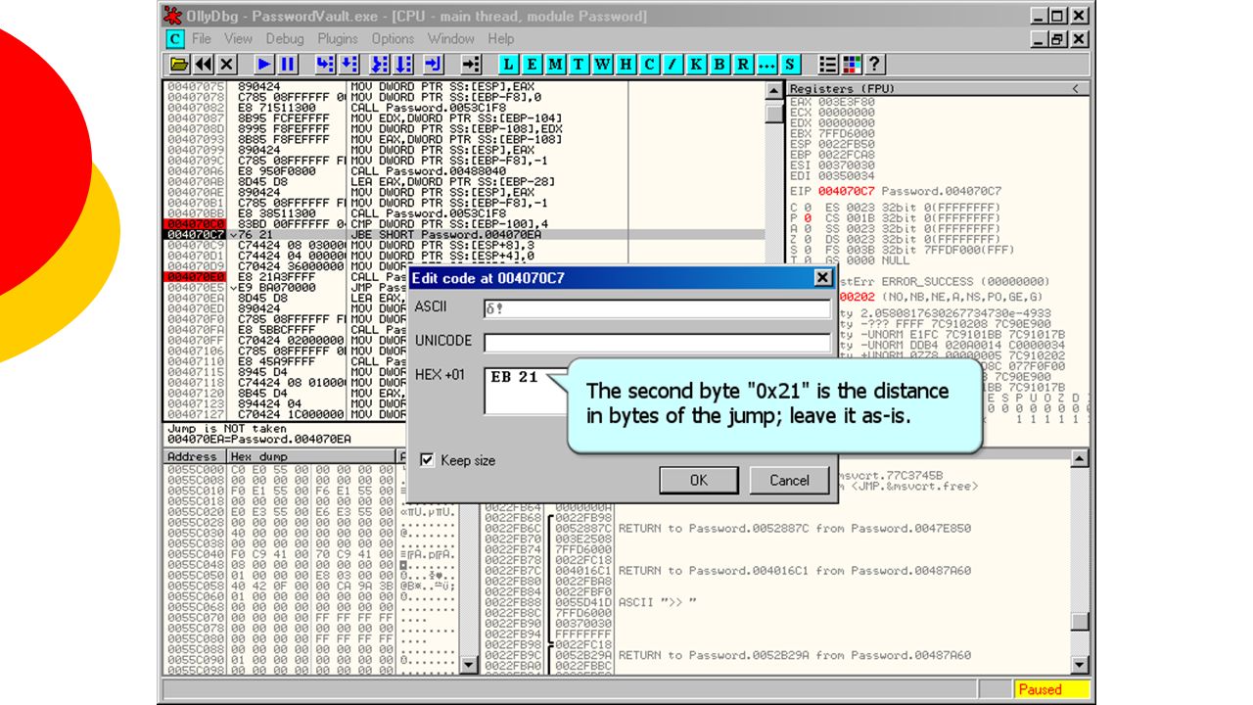Show CPU window with toolbar C icon

click(650, 65)
